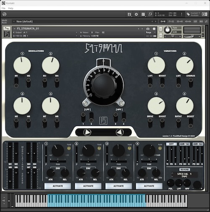Click the wrench edit instrument icon
Image resolution: width=210 pixels, height=212 pixels.
point(7,29)
